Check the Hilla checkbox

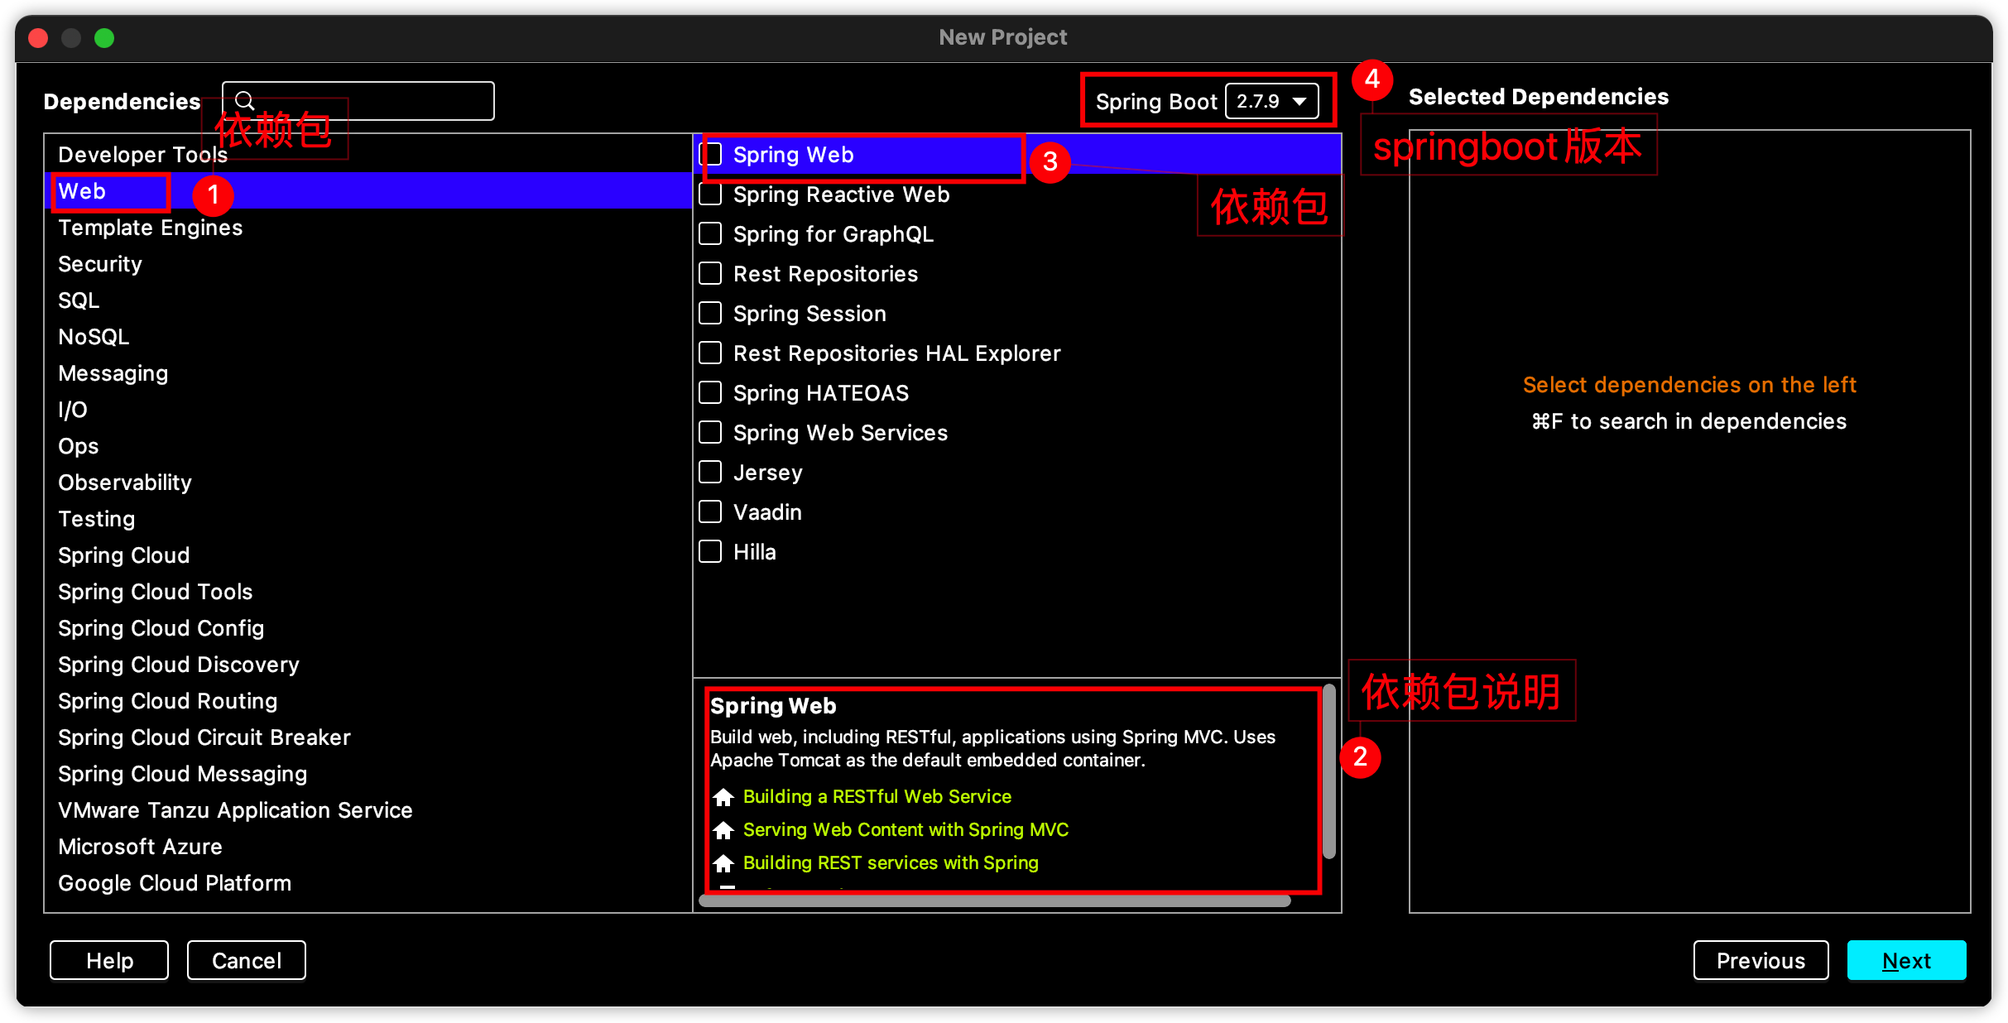coord(710,552)
